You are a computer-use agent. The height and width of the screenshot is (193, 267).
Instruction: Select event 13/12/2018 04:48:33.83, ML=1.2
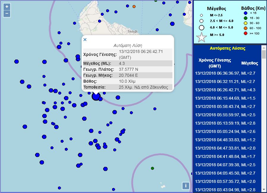(225, 140)
